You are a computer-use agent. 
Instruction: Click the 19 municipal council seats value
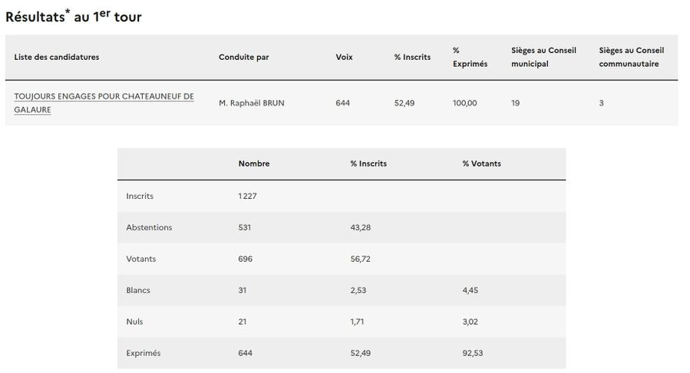point(516,103)
